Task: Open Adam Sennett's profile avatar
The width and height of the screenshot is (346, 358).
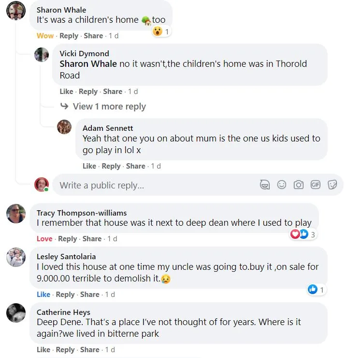Action: [x=64, y=127]
